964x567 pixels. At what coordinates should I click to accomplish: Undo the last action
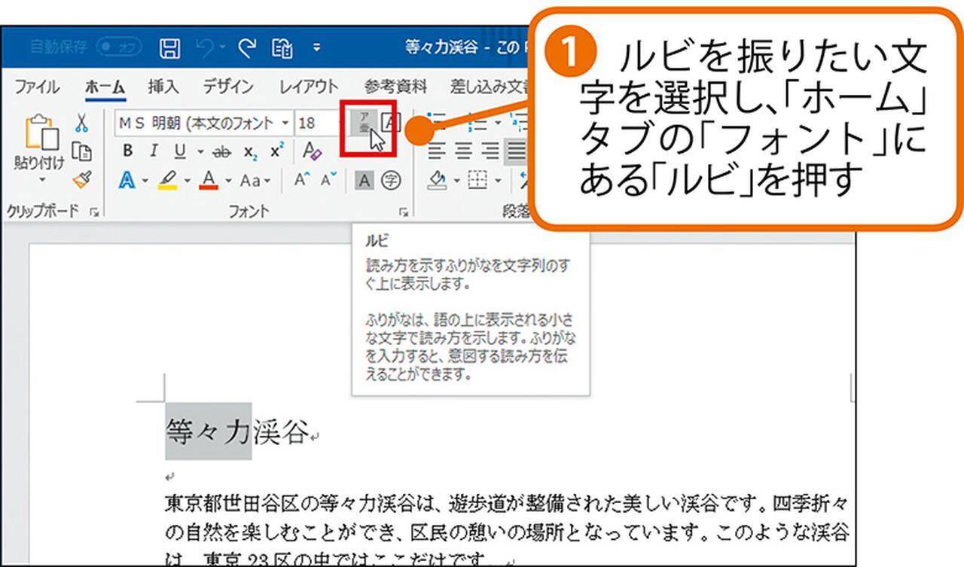(203, 49)
